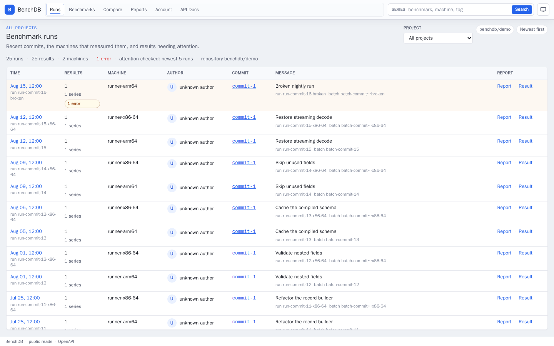
Task: Open the Aug 12 run run-commit-15-x86-64 time link
Action: (26, 117)
